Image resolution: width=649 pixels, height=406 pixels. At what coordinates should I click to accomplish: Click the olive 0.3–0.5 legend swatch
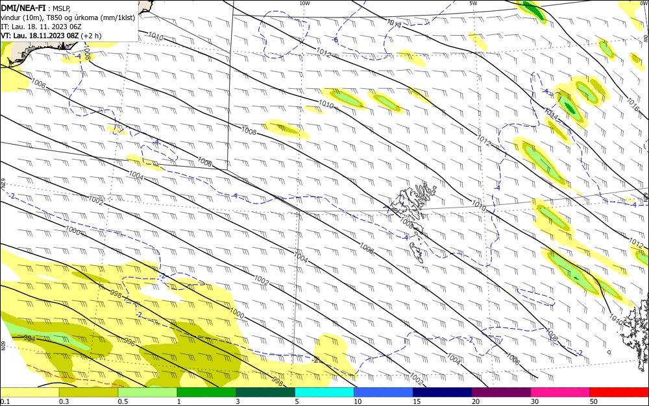coord(88,392)
